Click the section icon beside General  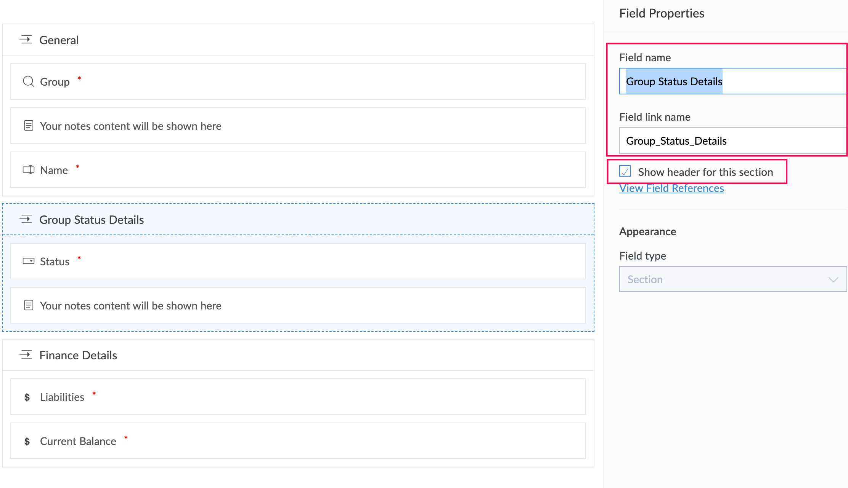[x=26, y=40]
